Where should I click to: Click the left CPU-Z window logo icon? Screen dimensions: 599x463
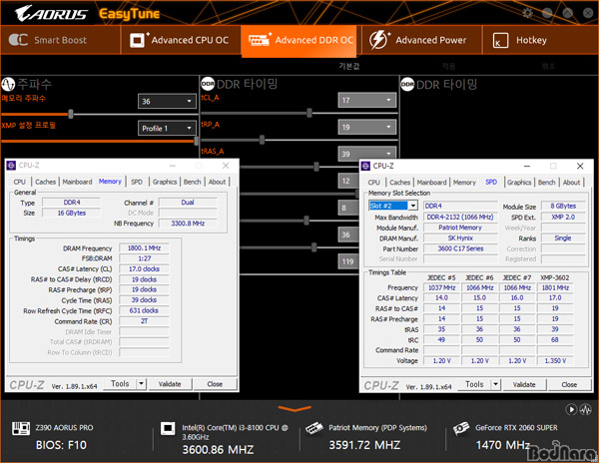(x=11, y=166)
